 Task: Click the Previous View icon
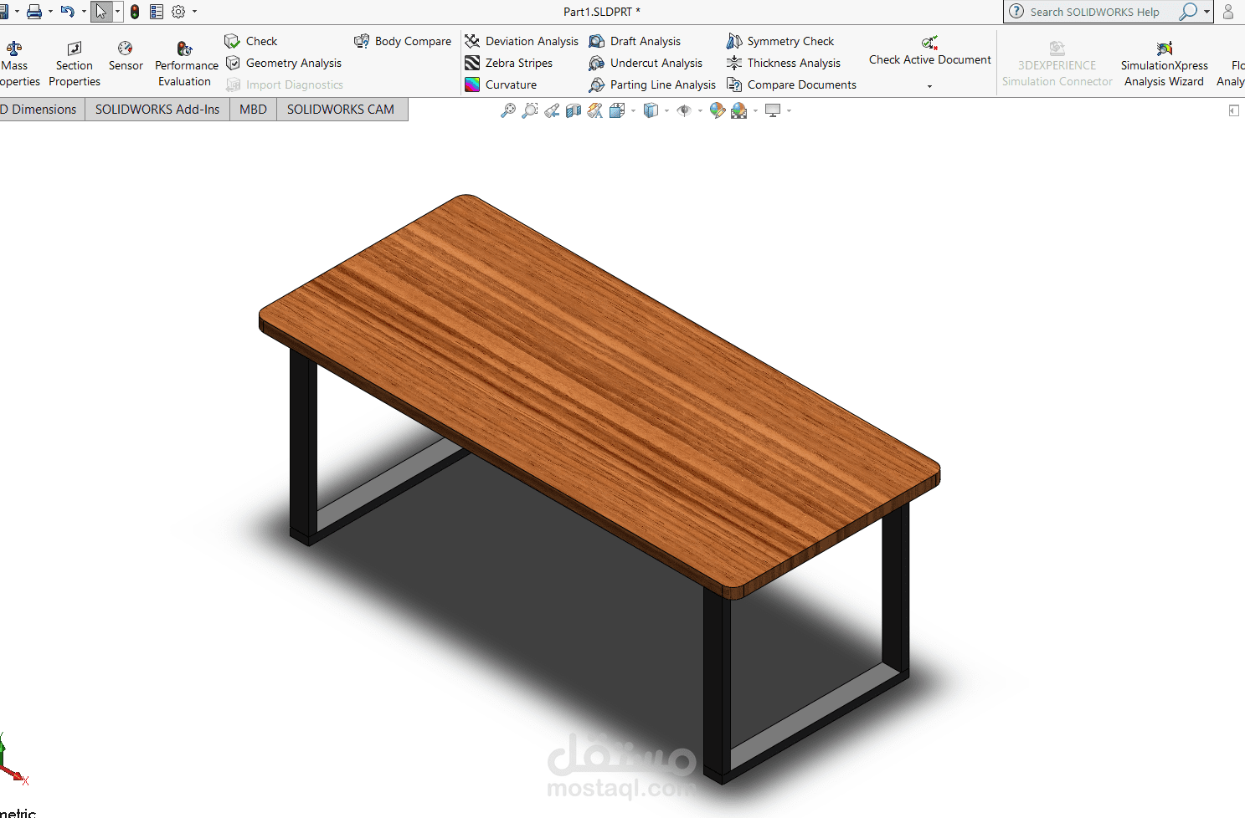(552, 110)
